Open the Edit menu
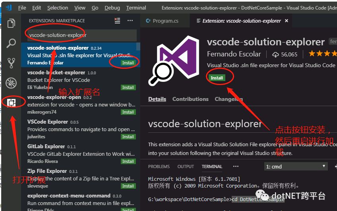 coord(37,8)
